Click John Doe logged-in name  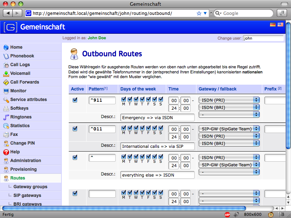(97, 38)
